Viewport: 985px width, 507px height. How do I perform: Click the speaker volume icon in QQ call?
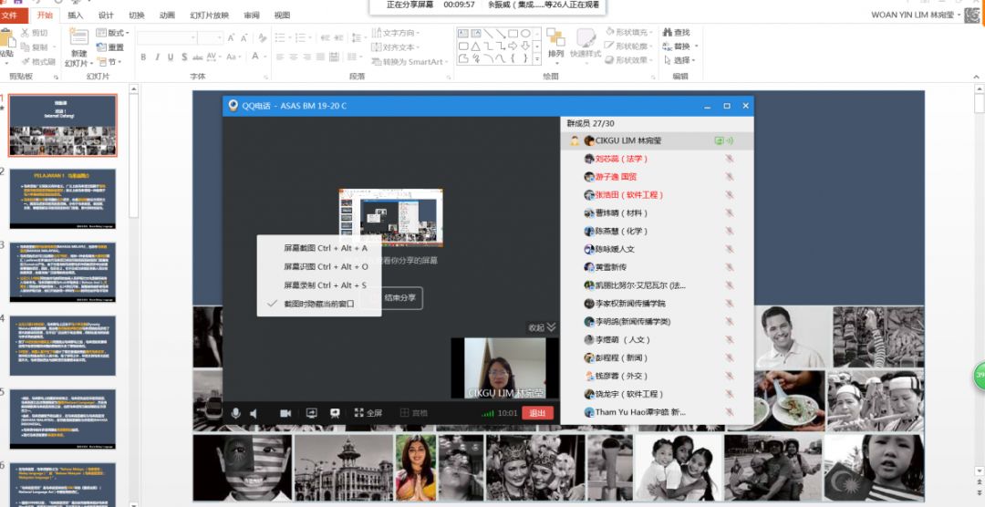254,413
